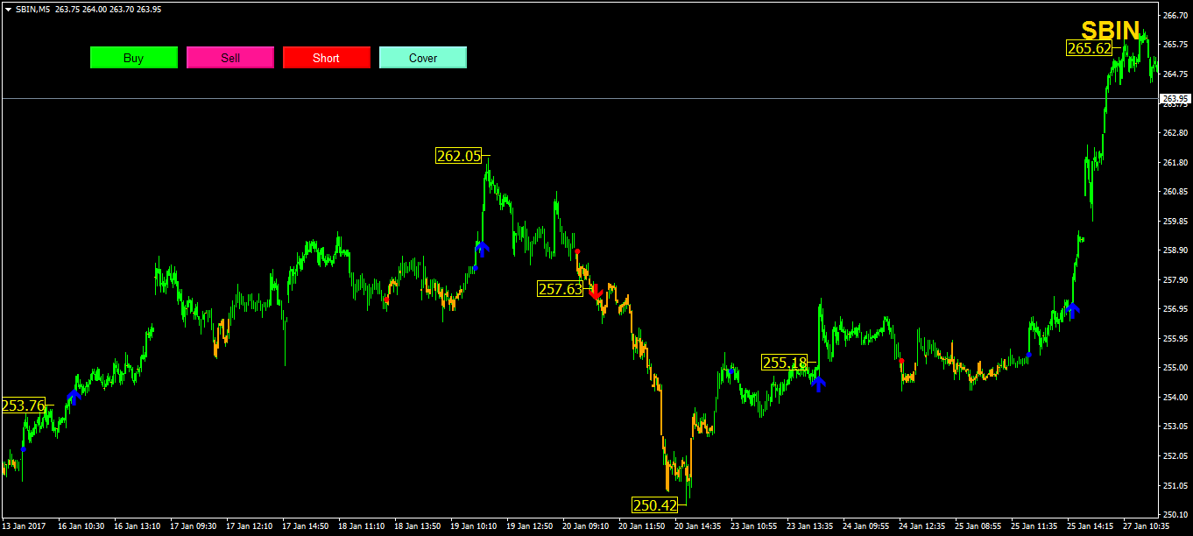Click the blue up arrow under 255.18
1193x536 pixels.
point(818,383)
